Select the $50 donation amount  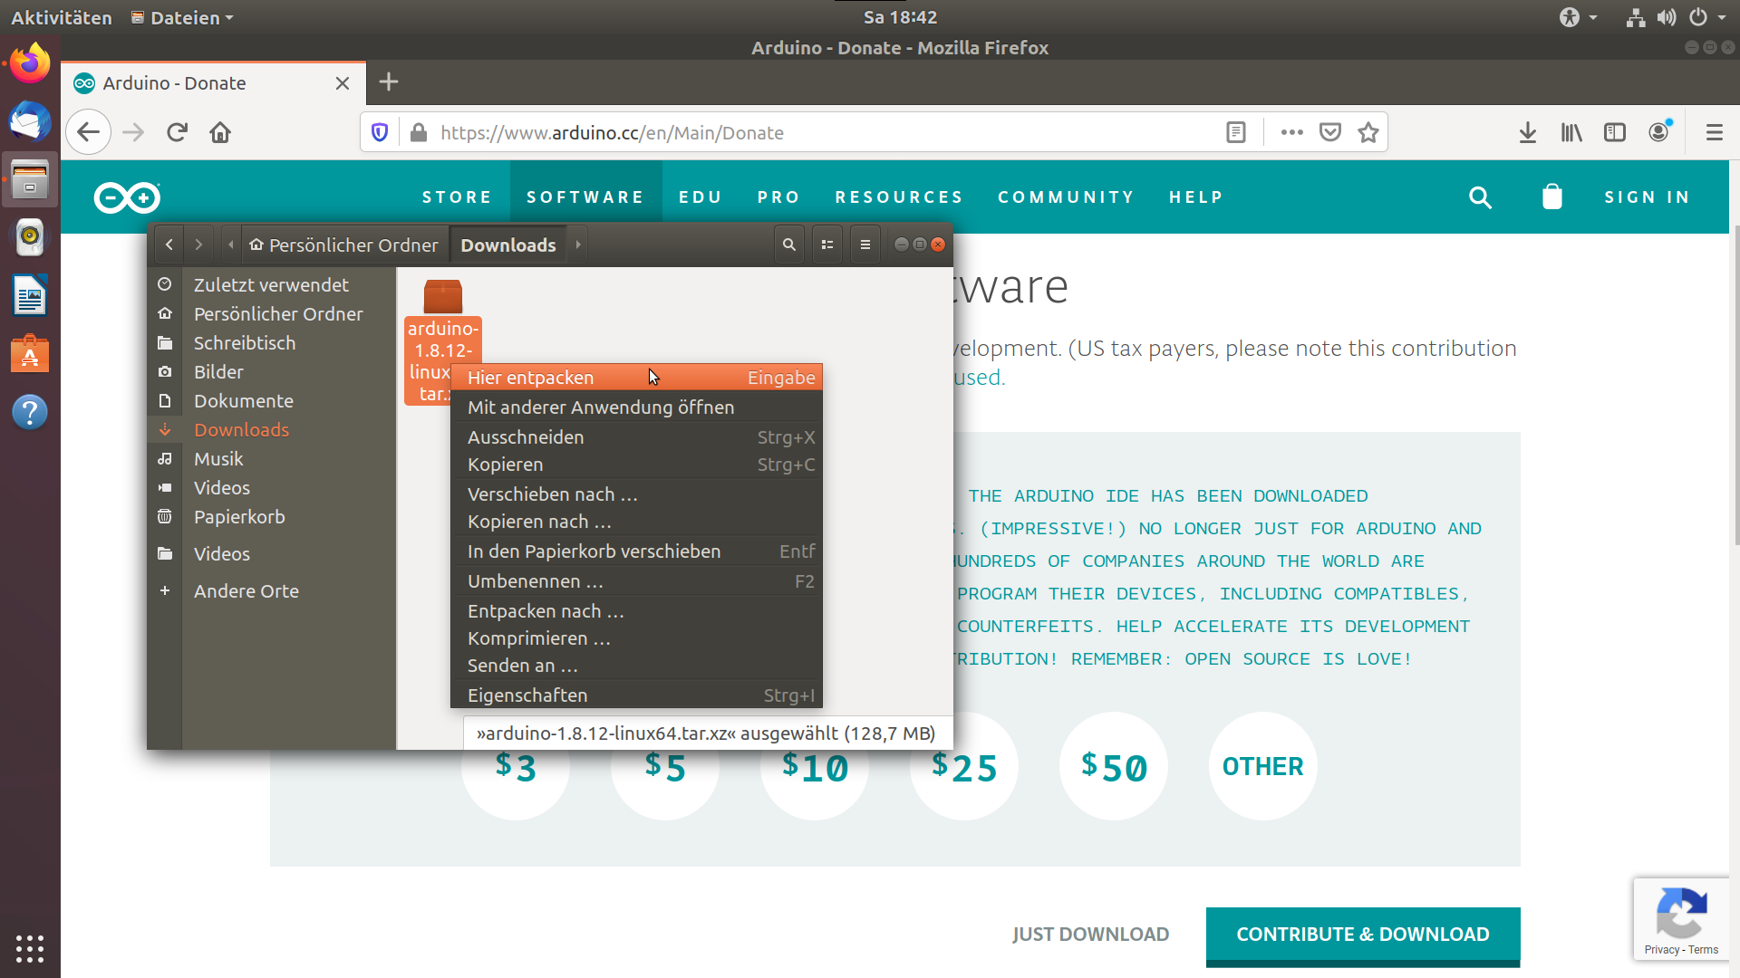click(1114, 766)
